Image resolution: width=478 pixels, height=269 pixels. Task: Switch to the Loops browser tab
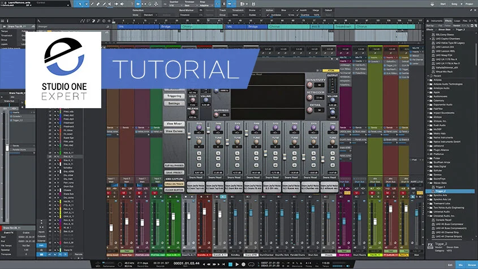[x=457, y=21]
